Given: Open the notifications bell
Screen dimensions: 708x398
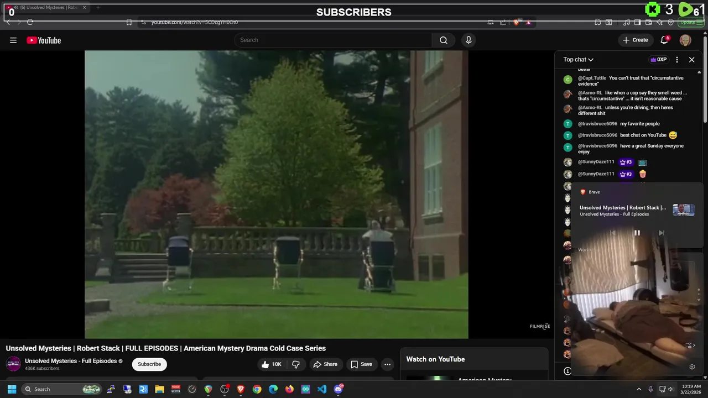Looking at the screenshot, I should coord(665,40).
